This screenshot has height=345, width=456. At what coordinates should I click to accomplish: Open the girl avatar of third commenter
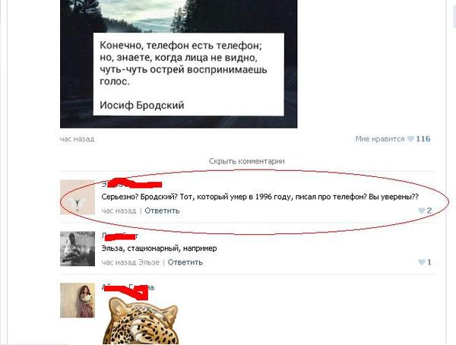pos(78,300)
